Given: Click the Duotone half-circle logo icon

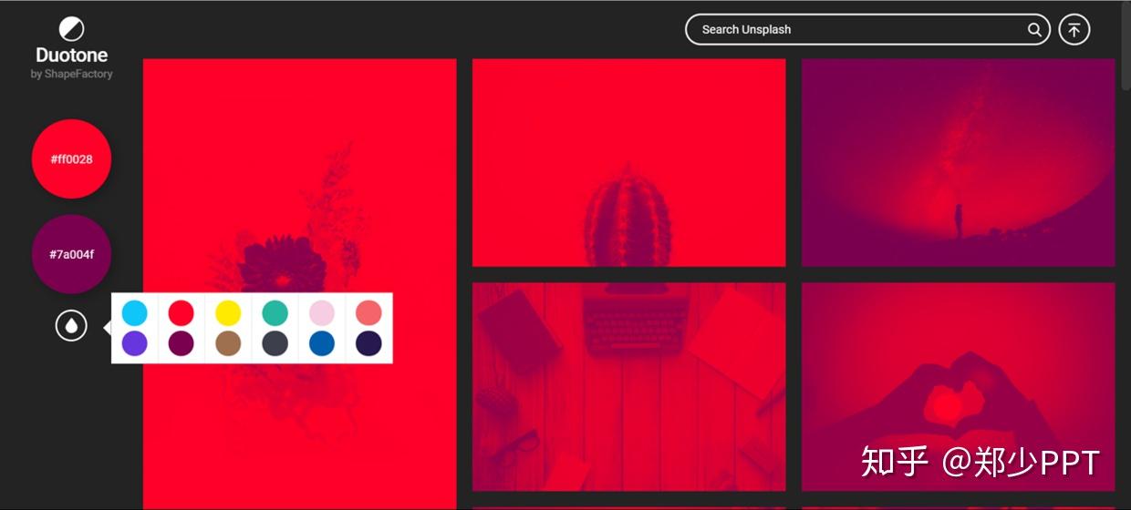Looking at the screenshot, I should 71,29.
